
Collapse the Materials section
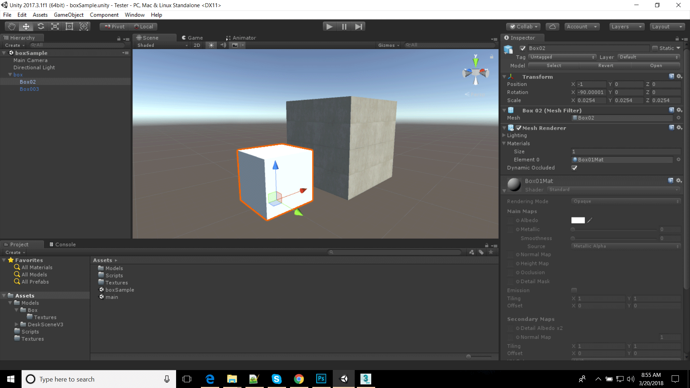504,143
